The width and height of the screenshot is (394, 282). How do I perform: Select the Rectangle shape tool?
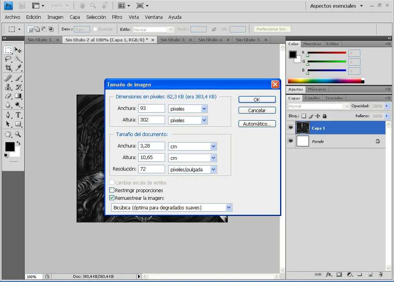[x=18, y=124]
